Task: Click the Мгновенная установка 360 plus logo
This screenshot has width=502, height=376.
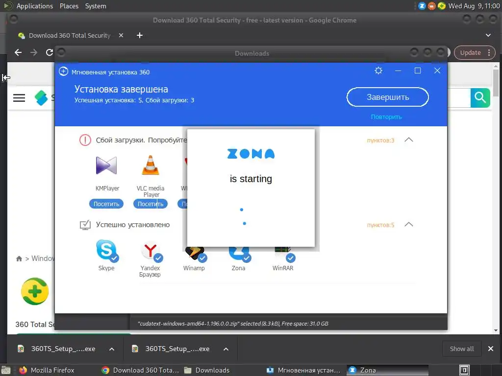Action: tap(63, 71)
